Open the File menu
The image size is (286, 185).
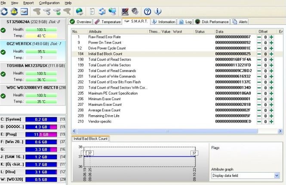pyautogui.click(x=3, y=3)
